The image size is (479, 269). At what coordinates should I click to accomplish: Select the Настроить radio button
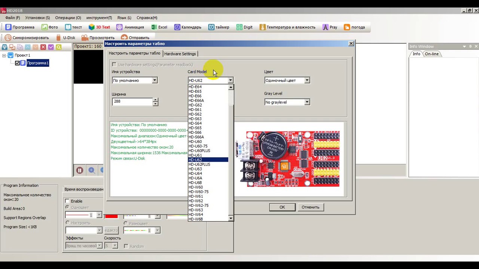tap(67, 223)
